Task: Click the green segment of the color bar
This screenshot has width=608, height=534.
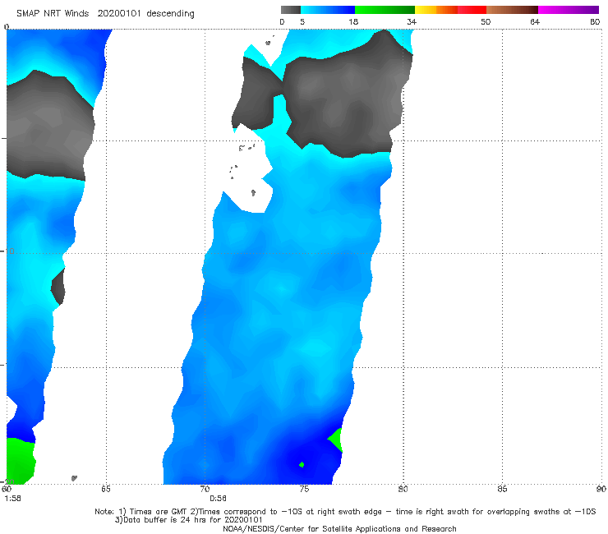Action: click(385, 10)
